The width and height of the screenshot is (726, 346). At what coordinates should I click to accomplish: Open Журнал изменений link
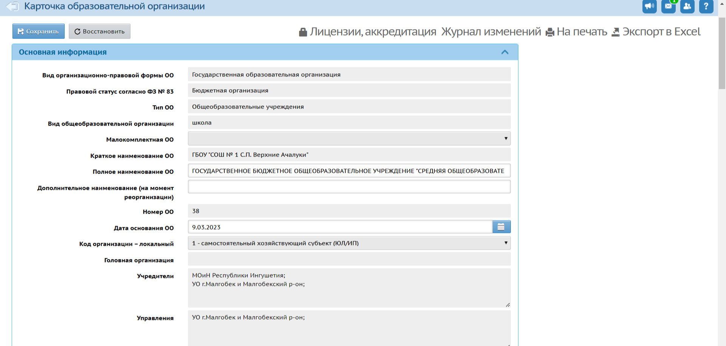pos(491,32)
